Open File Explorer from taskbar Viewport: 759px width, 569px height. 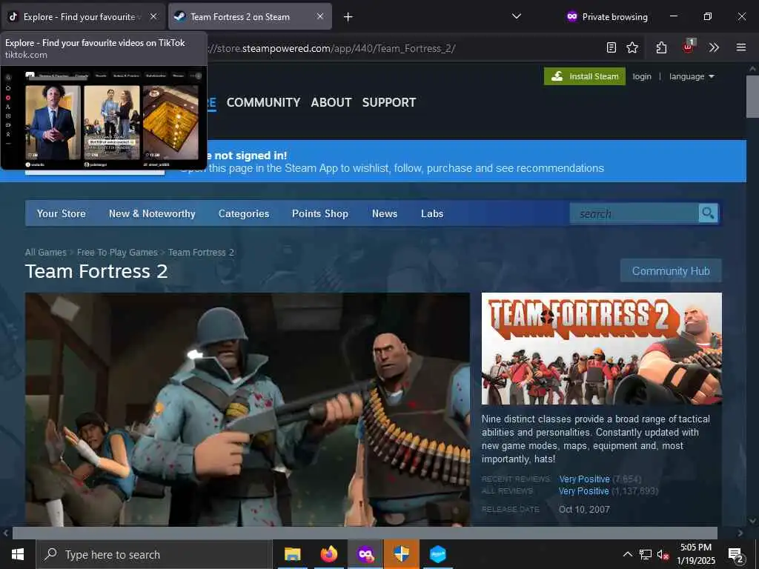pyautogui.click(x=292, y=554)
